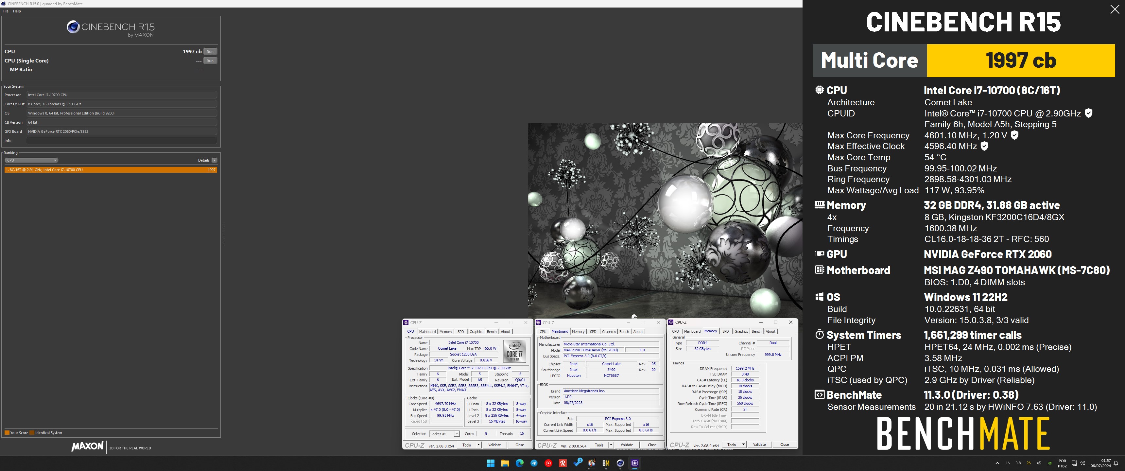This screenshot has width=1125, height=471.
Task: Click Tools button in first CPU-Z window
Action: pyautogui.click(x=466, y=445)
